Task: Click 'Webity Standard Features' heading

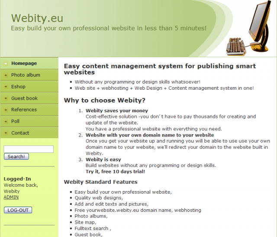Action: (x=100, y=182)
